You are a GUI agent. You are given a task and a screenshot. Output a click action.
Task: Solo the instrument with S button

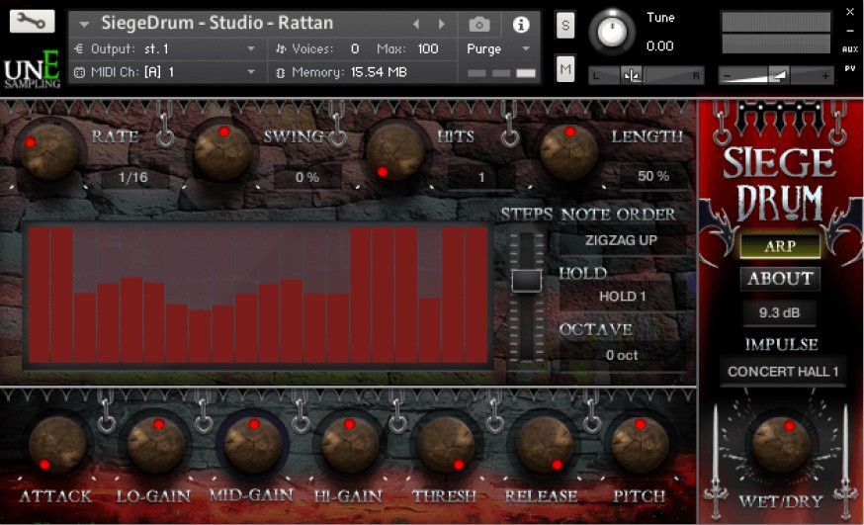tap(565, 26)
